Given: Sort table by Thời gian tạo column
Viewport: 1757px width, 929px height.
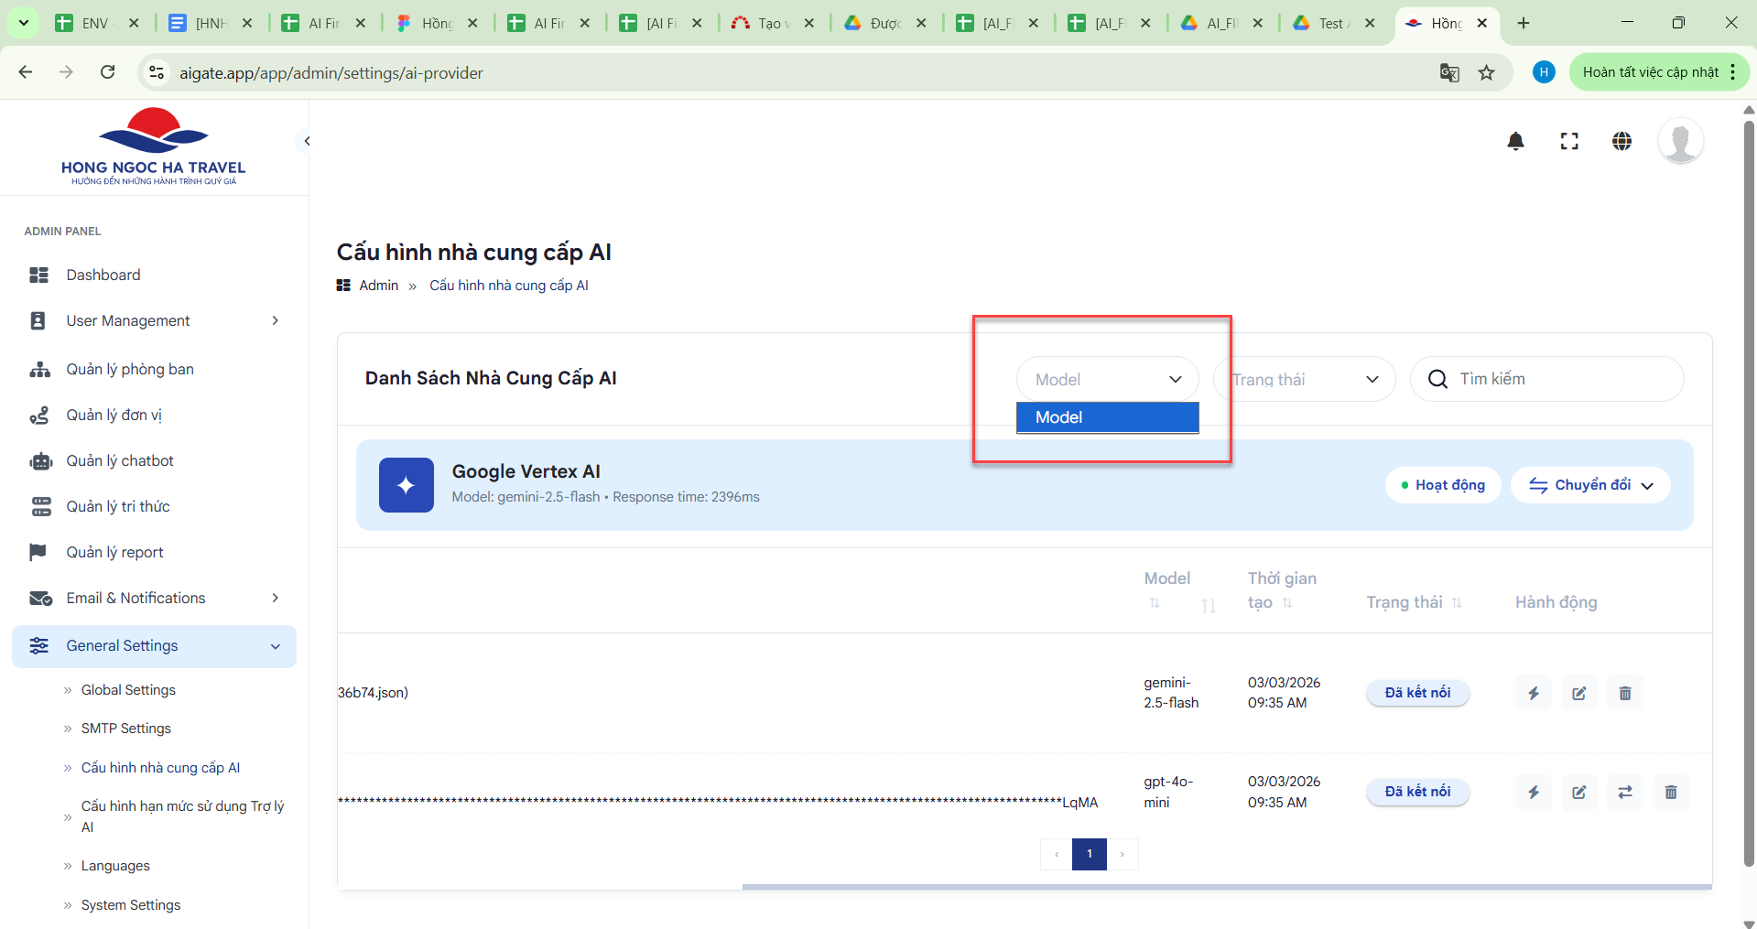Looking at the screenshot, I should point(1287,603).
